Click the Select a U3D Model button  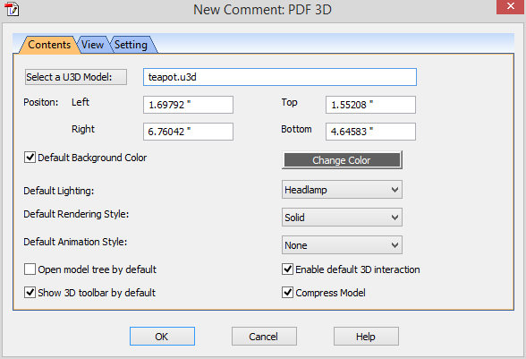tap(76, 77)
